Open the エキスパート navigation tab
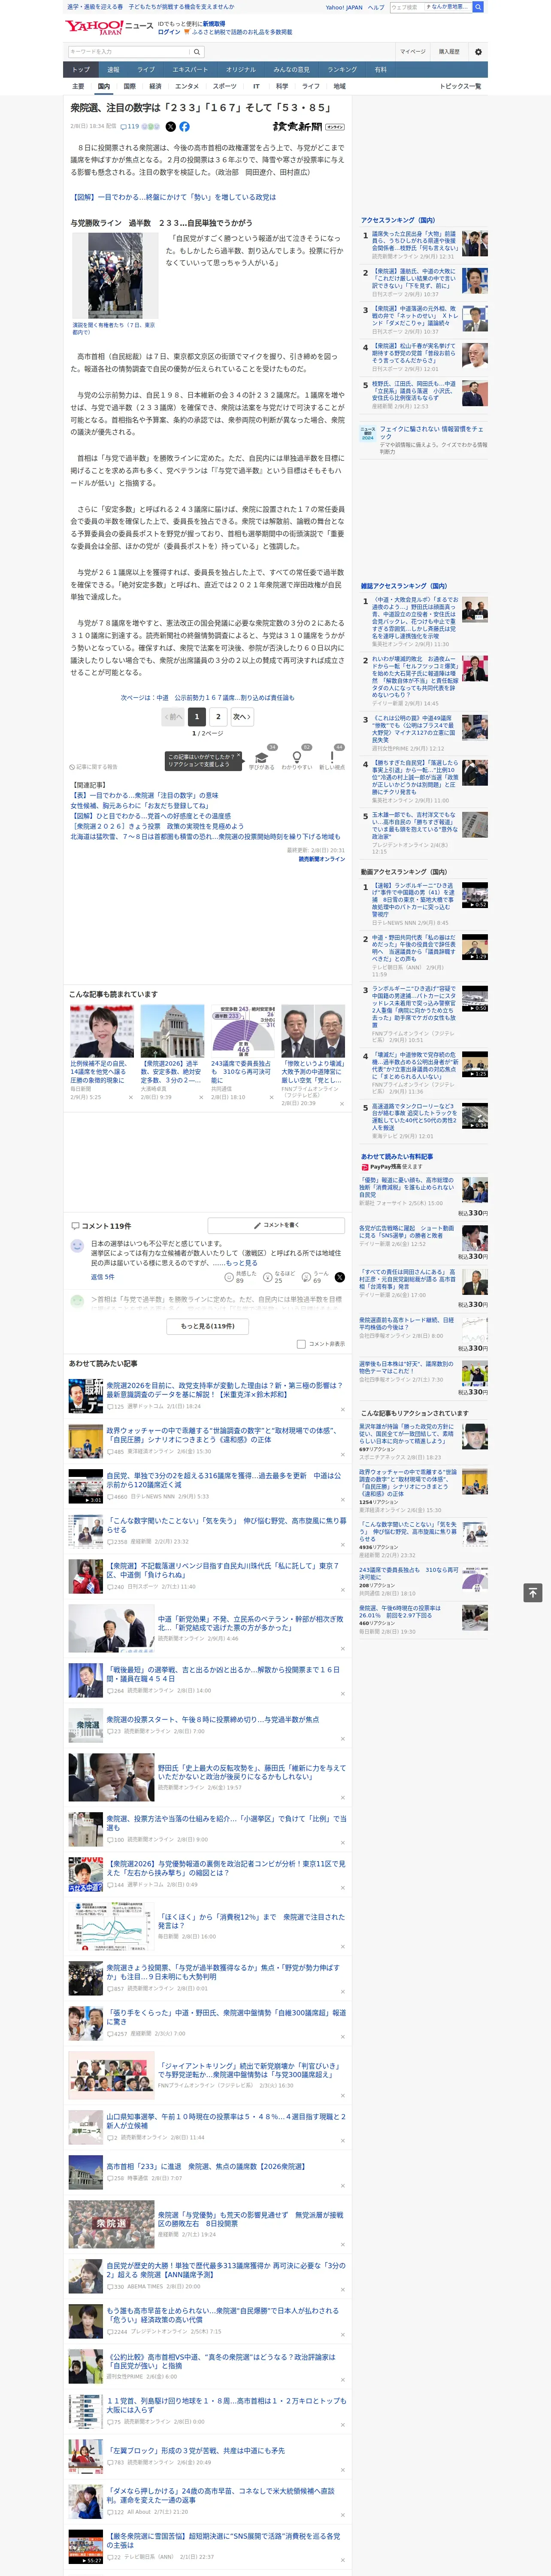 (190, 70)
